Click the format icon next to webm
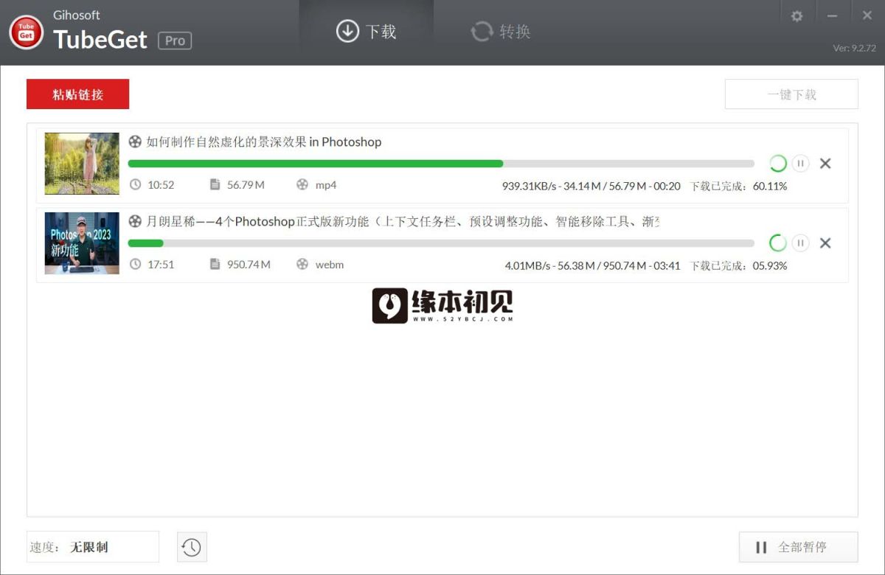The image size is (885, 575). [302, 264]
